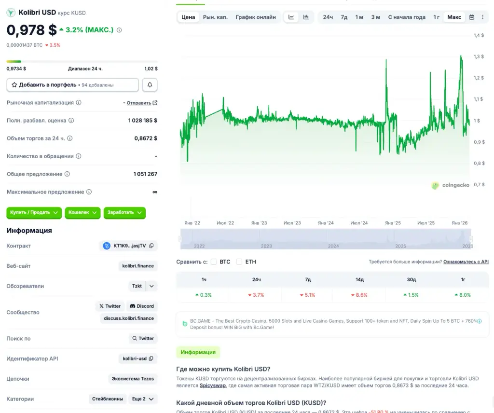Switch to candlestick chart view icon
494x413 pixels.
pyautogui.click(x=306, y=17)
